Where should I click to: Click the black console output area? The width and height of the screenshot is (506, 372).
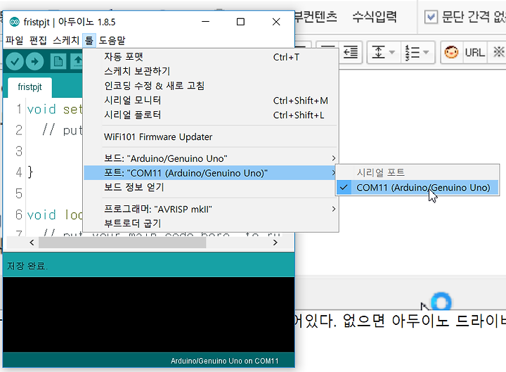click(149, 314)
